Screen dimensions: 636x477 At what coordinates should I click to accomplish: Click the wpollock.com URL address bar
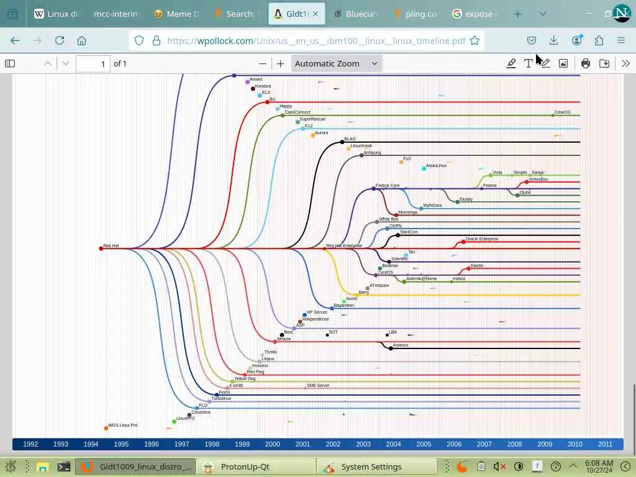(x=316, y=40)
